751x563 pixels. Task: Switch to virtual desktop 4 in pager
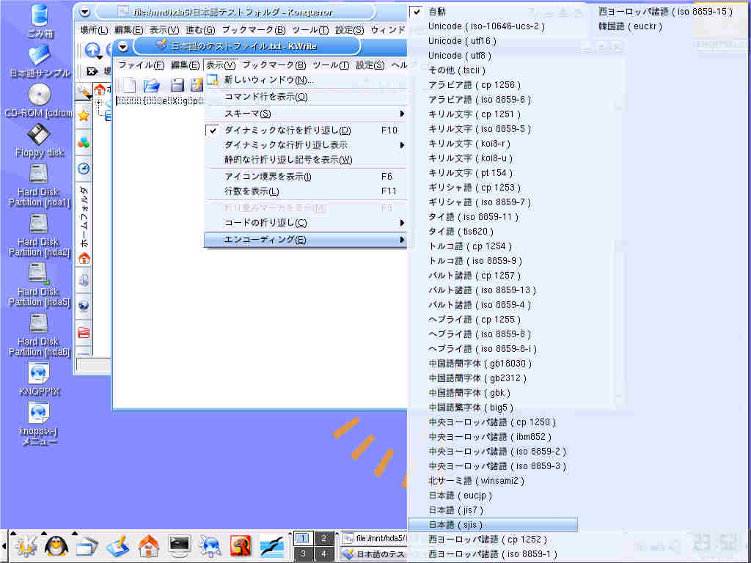[x=323, y=553]
